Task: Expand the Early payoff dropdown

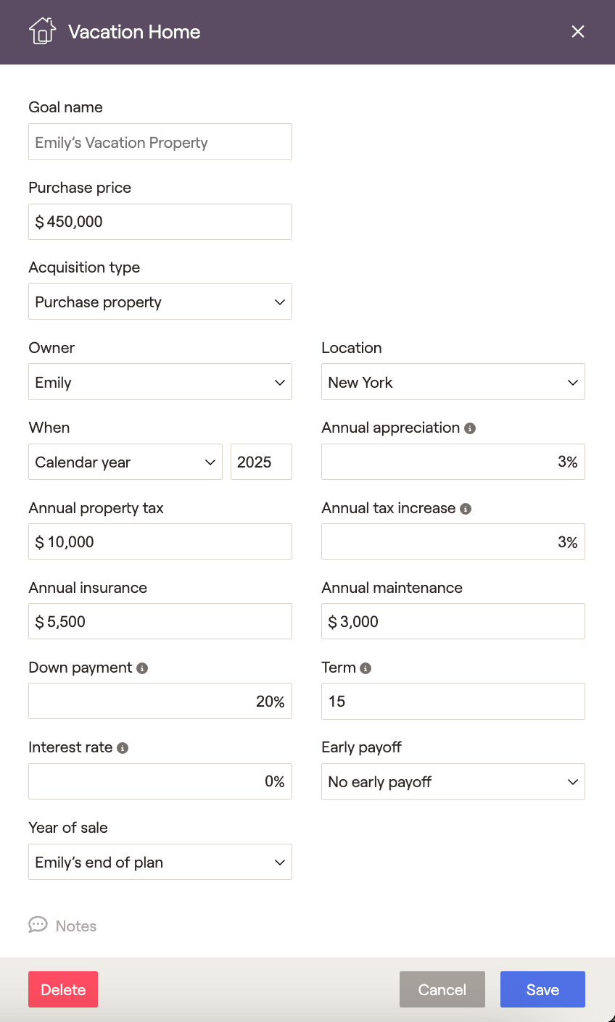Action: (453, 782)
